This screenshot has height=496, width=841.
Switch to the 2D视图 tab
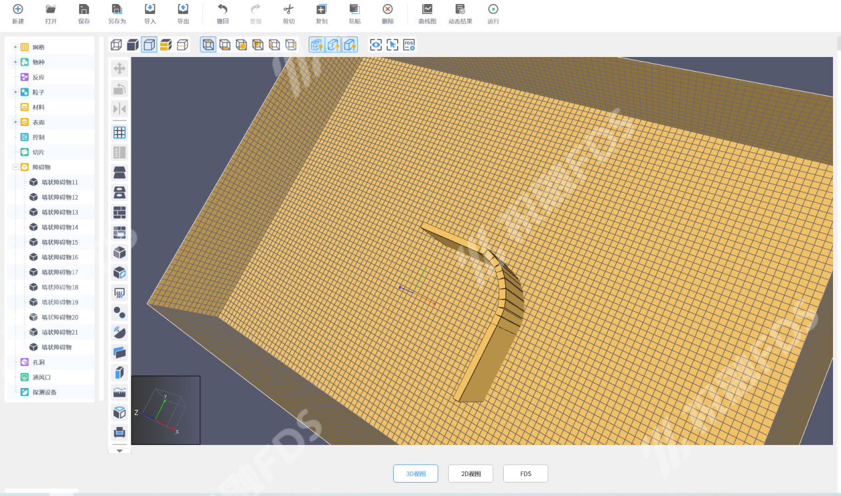pyautogui.click(x=471, y=473)
